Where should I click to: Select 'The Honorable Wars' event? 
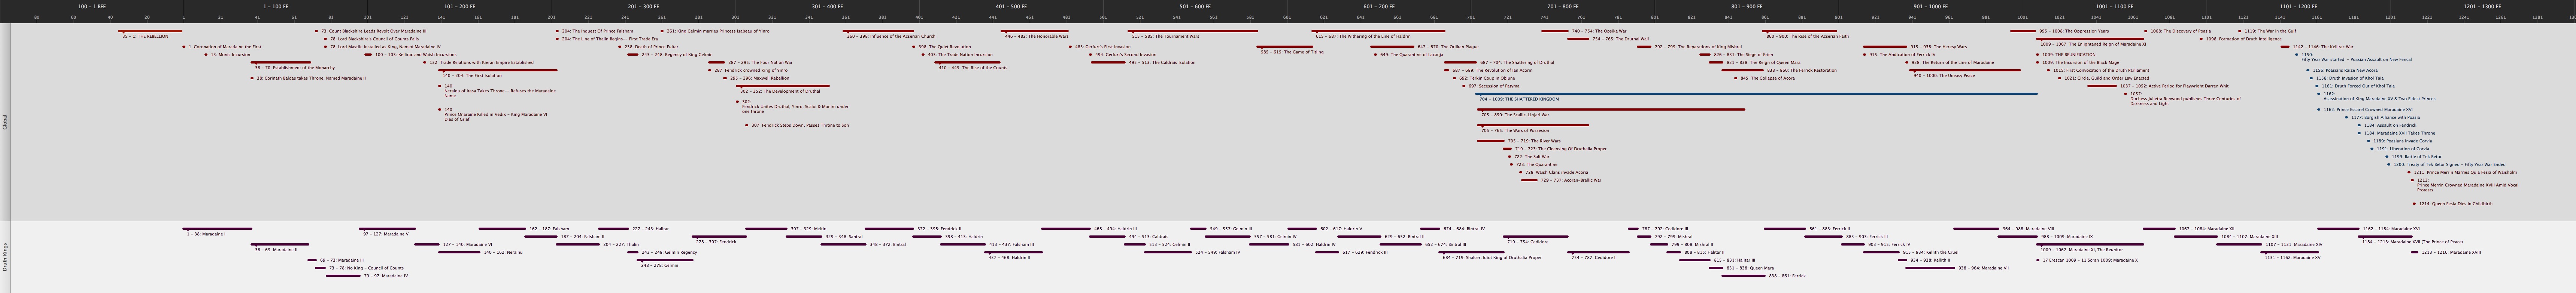click(1036, 36)
